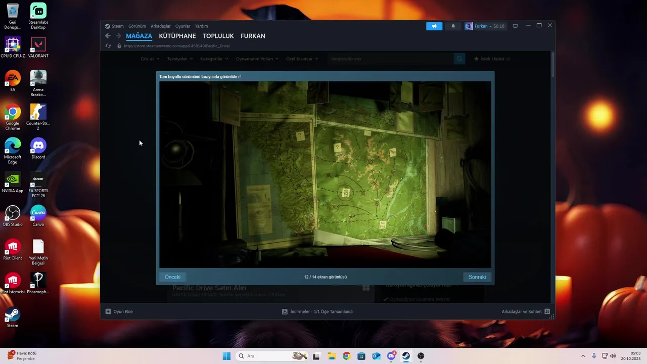The height and width of the screenshot is (364, 647).
Task: Open the Arkadaşlar menu
Action: [x=161, y=26]
